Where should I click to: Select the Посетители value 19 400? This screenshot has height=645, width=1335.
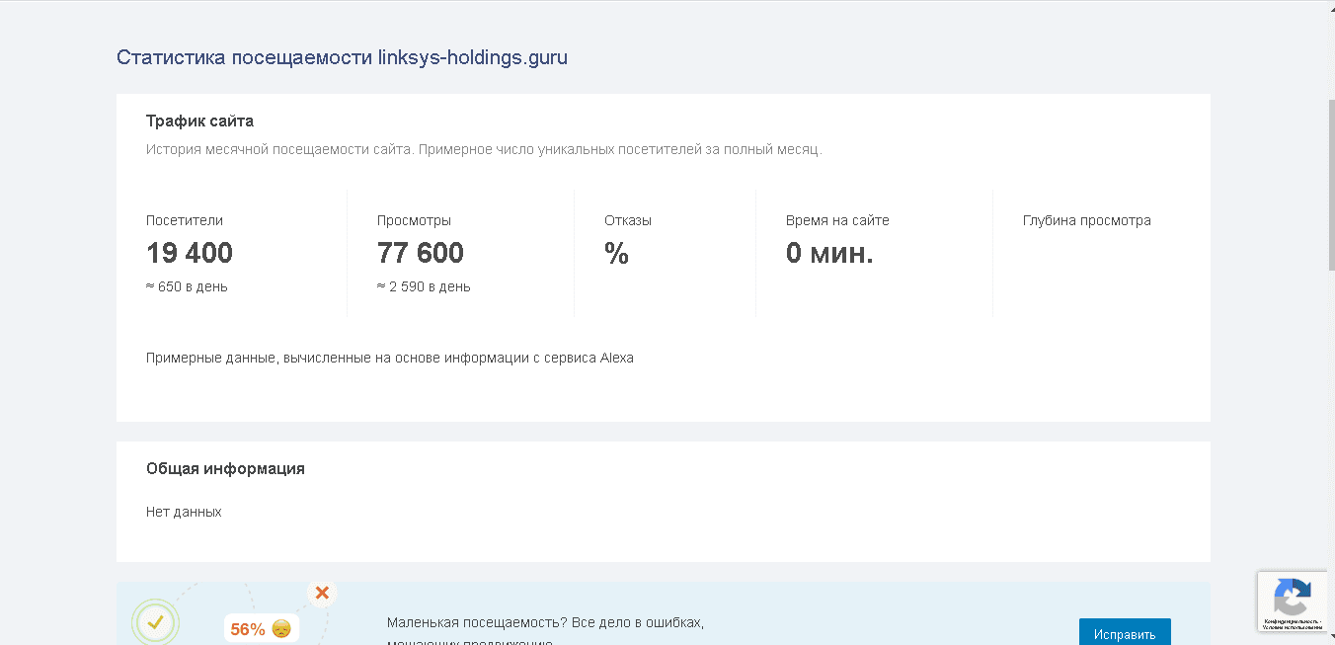pos(189,253)
